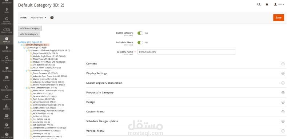The image size is (291, 139).
Task: Select Industrial Diesel Engines category
Action: (48, 82)
